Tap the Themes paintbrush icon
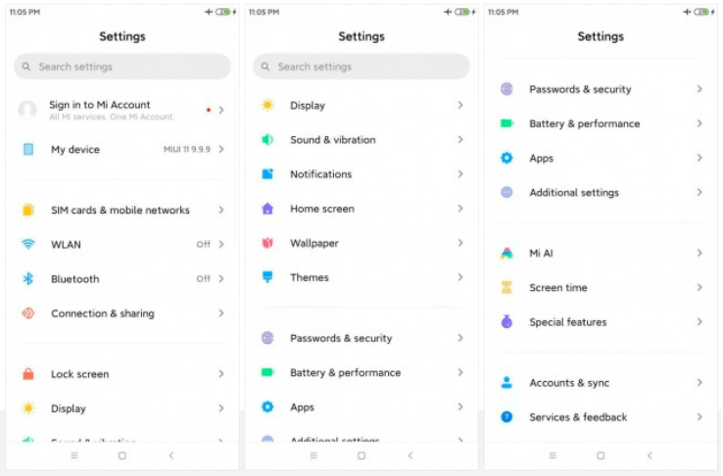 tap(267, 277)
